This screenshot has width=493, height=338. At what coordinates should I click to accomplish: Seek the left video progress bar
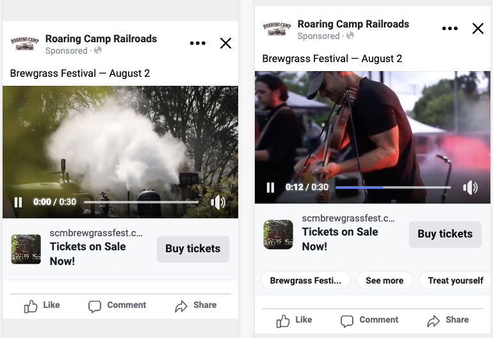pyautogui.click(x=141, y=202)
